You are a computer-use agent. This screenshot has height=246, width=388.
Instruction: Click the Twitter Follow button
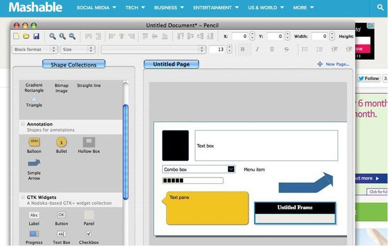point(368,78)
